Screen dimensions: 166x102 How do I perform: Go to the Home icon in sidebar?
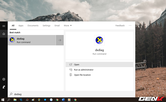(4, 34)
